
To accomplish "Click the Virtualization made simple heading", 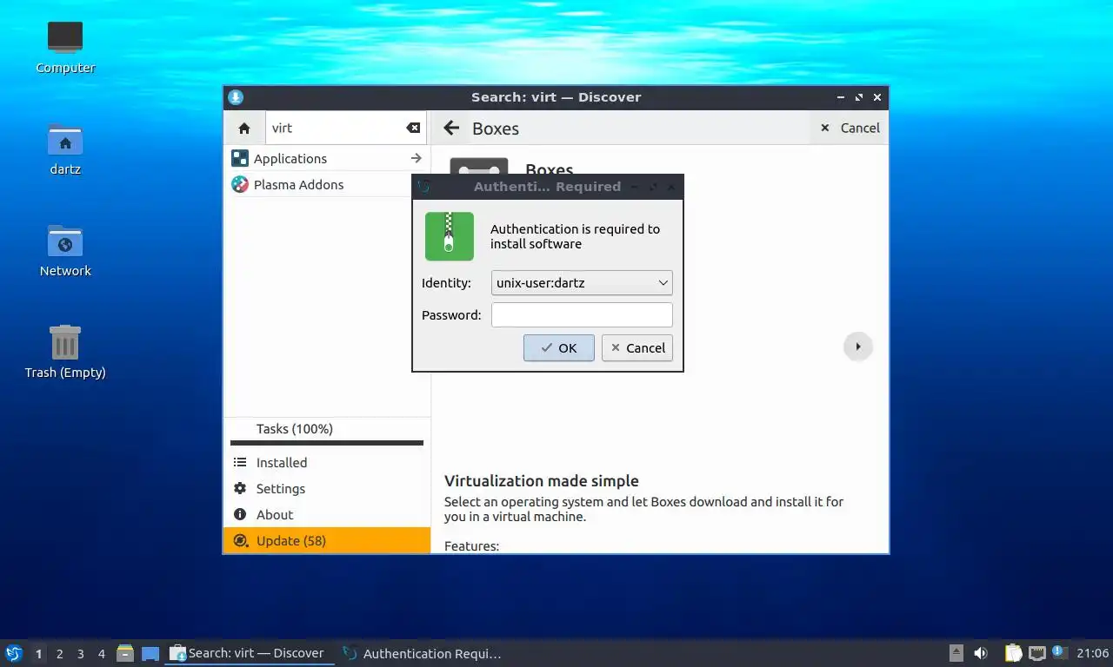I will (x=542, y=481).
